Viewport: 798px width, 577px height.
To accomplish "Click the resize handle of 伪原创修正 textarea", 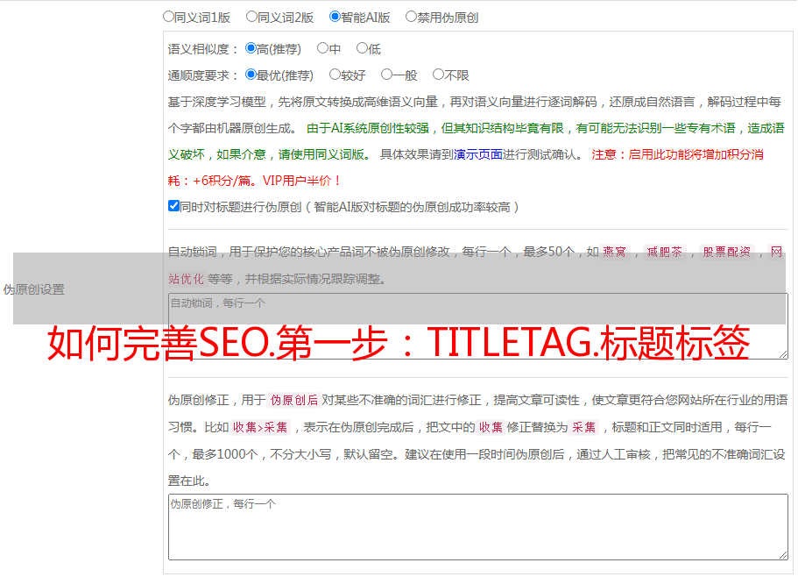I will tap(783, 554).
